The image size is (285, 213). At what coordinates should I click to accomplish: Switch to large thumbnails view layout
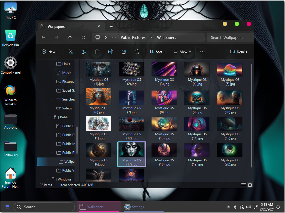[250, 185]
